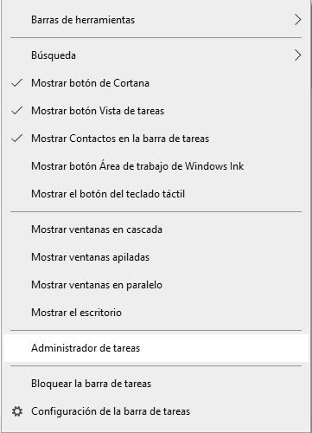Uncheck Mostrar botón de Cortana

click(156, 83)
